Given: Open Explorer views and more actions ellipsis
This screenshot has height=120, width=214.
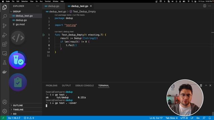Looking at the screenshot, I should click(x=37, y=6).
